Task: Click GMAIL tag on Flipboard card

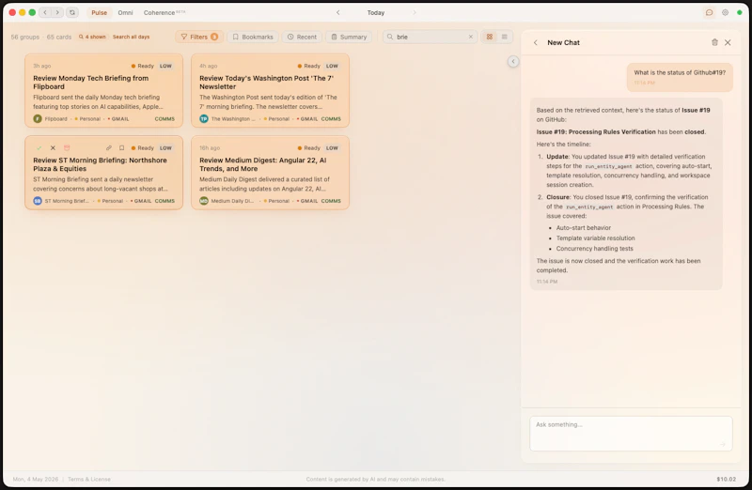Action: point(118,119)
